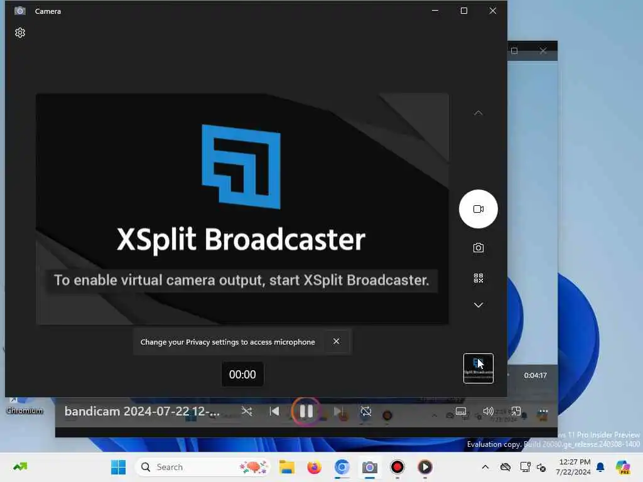Click the microphone privacy settings message
Image resolution: width=643 pixels, height=482 pixels.
coord(227,342)
